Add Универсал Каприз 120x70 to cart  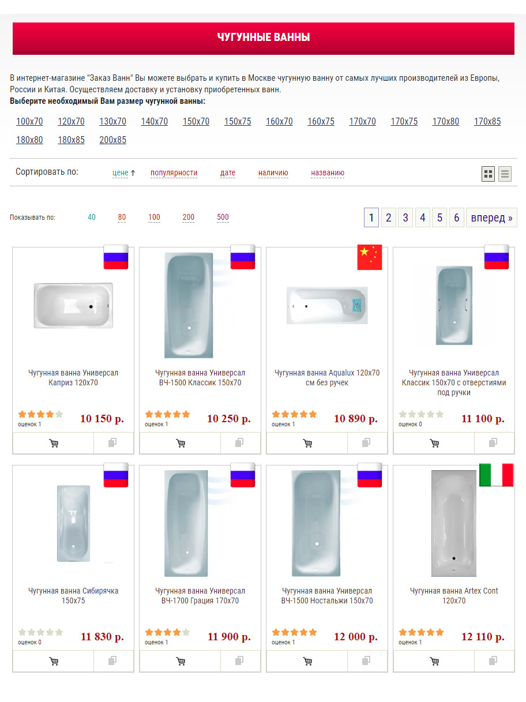pyautogui.click(x=54, y=443)
